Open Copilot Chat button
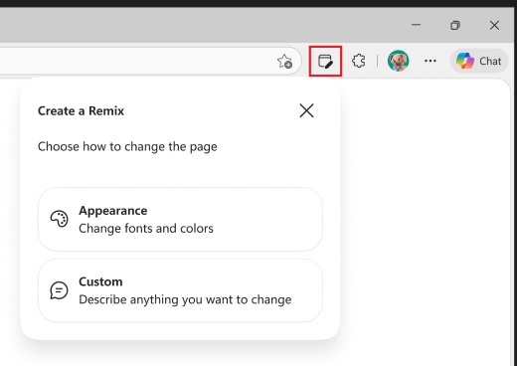 point(479,61)
